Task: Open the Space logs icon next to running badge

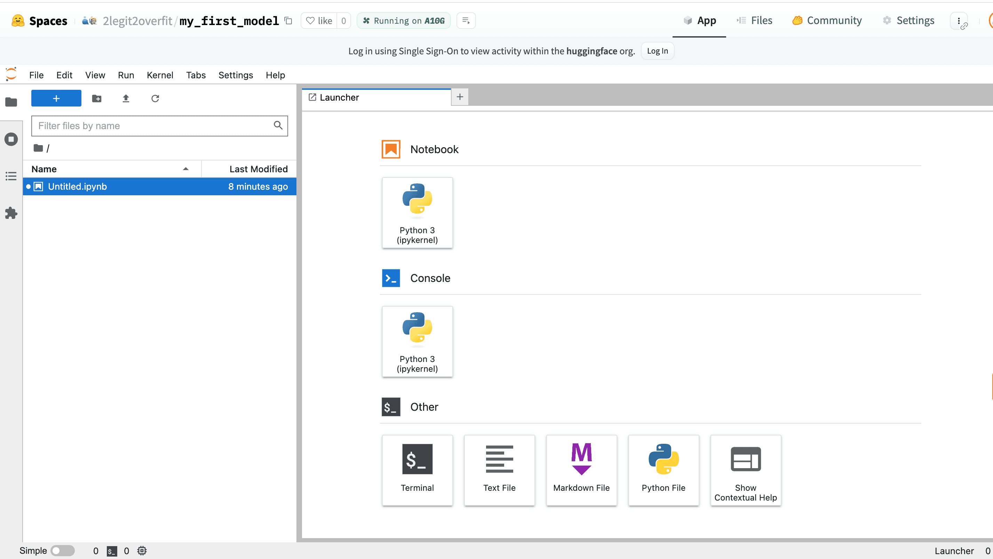Action: tap(466, 21)
